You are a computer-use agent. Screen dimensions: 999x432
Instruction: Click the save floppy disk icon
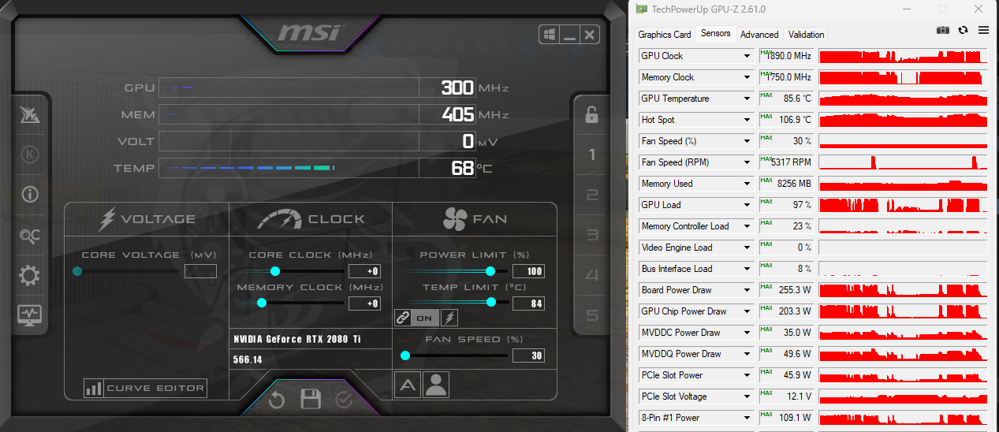point(311,399)
